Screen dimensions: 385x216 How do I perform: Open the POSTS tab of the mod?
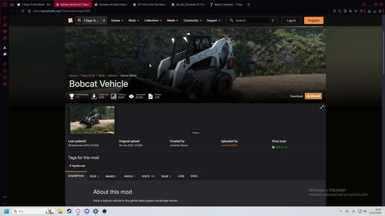pyautogui.click(x=148, y=176)
